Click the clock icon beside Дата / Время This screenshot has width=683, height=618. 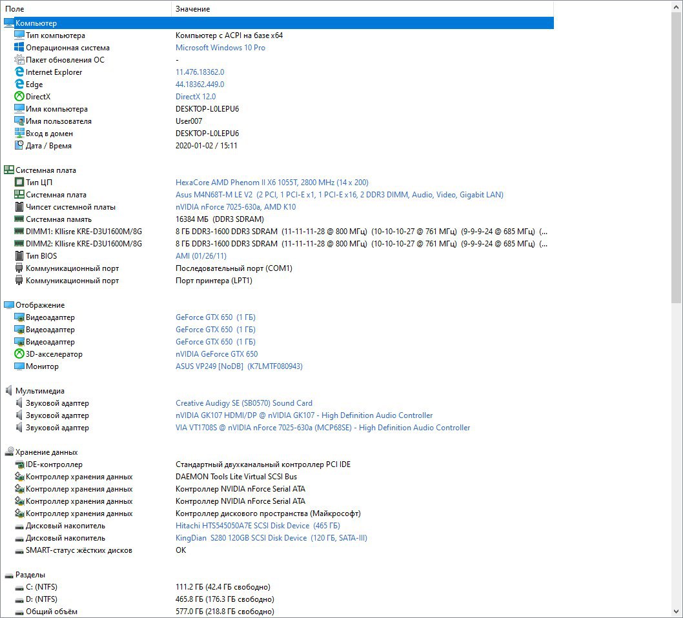point(19,145)
